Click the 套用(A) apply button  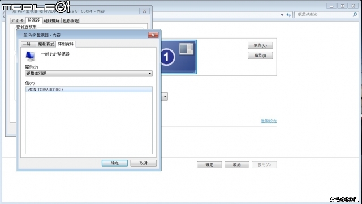[x=264, y=165]
